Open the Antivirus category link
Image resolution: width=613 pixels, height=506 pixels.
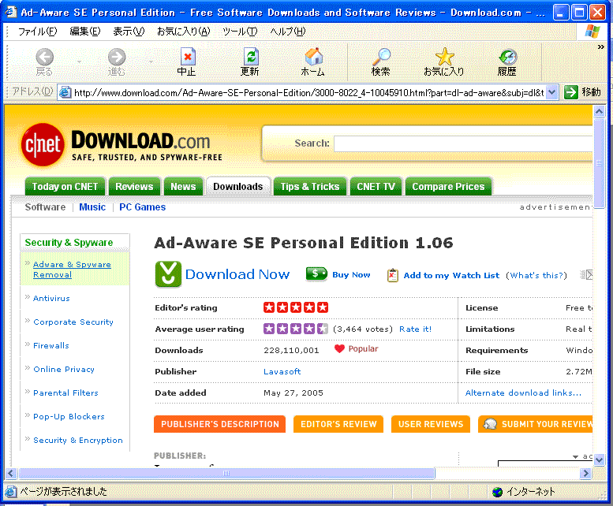click(x=51, y=298)
